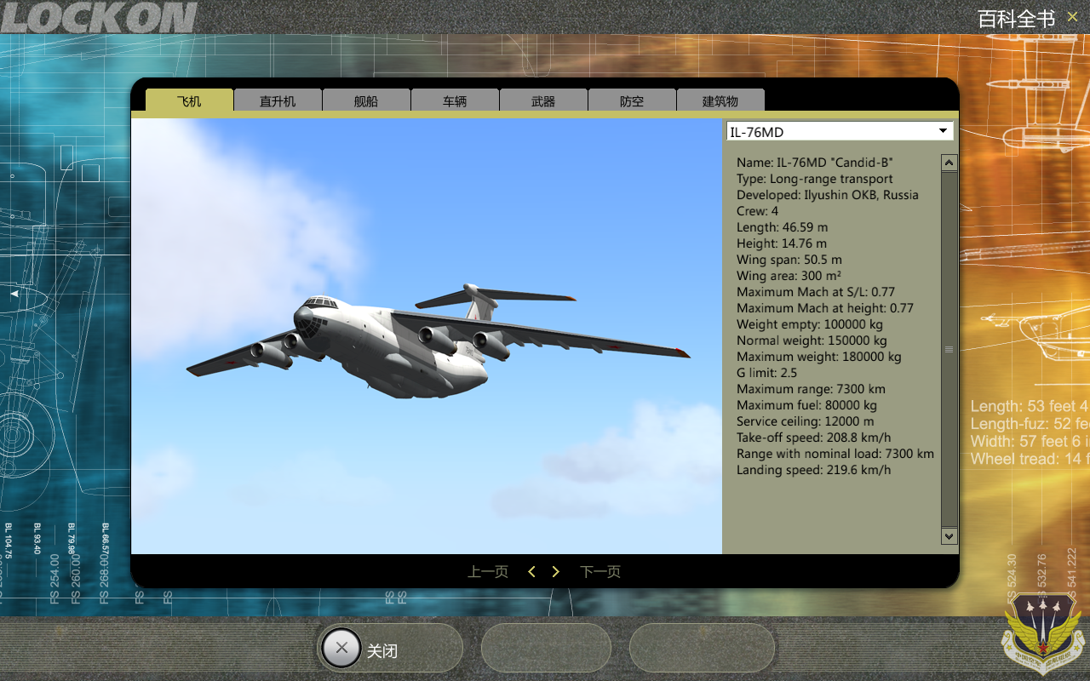The height and width of the screenshot is (681, 1090).
Task: Close the 百科全书 screen with the top X
Action: click(1072, 16)
